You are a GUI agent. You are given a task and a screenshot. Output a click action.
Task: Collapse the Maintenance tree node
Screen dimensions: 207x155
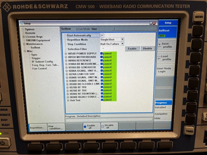(x=24, y=44)
